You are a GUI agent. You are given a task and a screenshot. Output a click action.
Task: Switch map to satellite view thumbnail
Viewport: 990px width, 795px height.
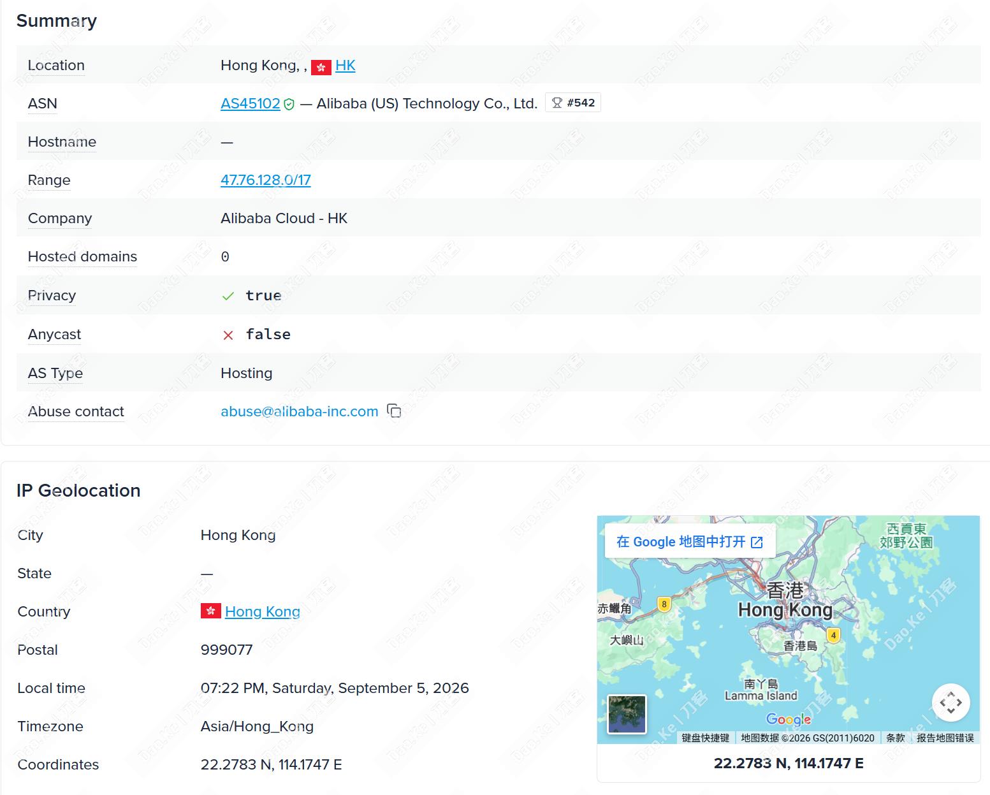click(627, 714)
